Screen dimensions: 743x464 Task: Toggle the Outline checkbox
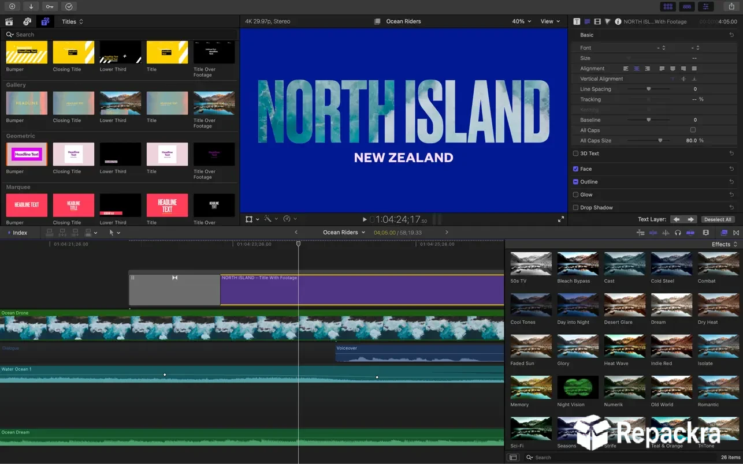click(575, 182)
